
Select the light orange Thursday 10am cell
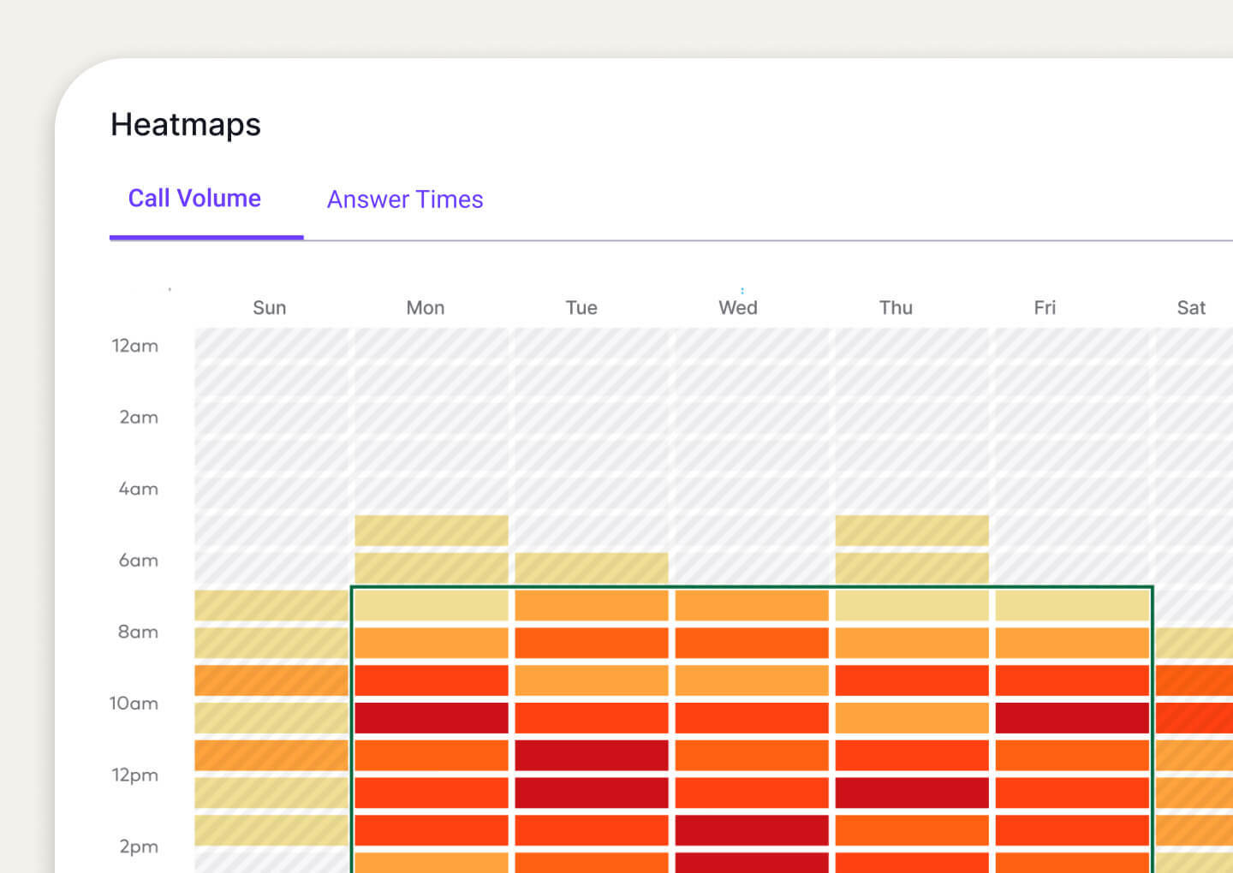point(912,718)
